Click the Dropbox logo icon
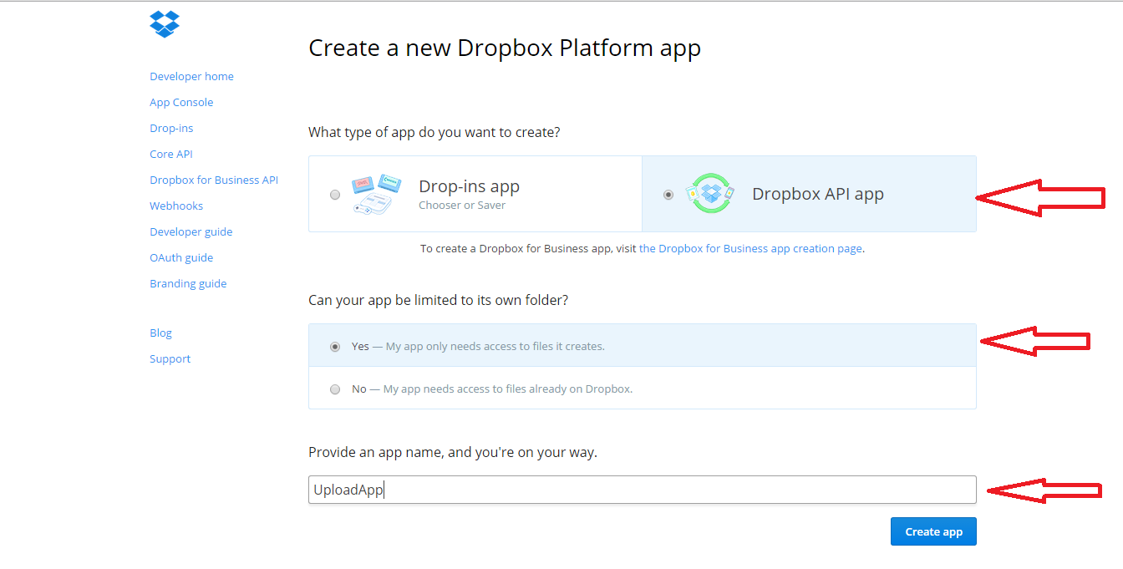Image resolution: width=1123 pixels, height=569 pixels. tap(165, 24)
